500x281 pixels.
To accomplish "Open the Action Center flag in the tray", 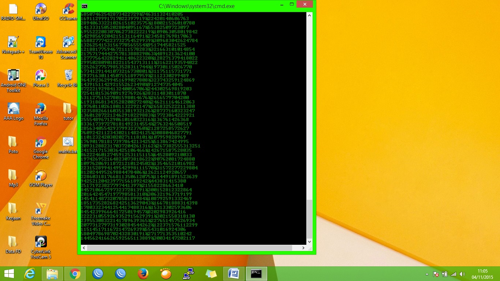I will pyautogui.click(x=436, y=274).
